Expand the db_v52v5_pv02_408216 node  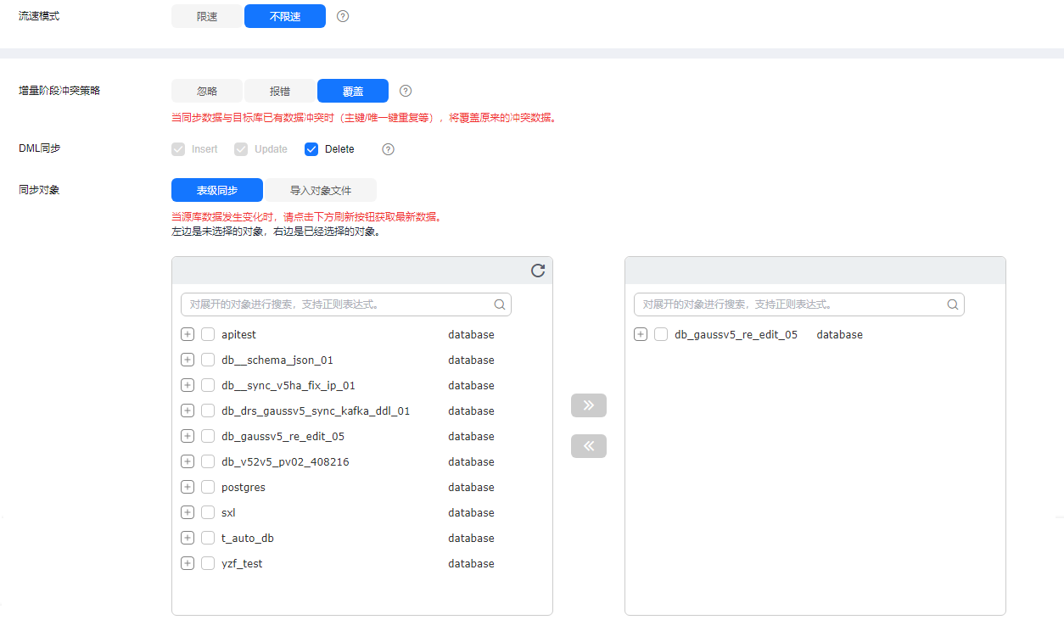click(x=188, y=461)
